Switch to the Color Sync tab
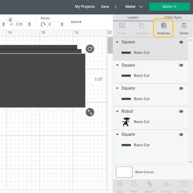This screenshot has width=193, height=193. 173,18
